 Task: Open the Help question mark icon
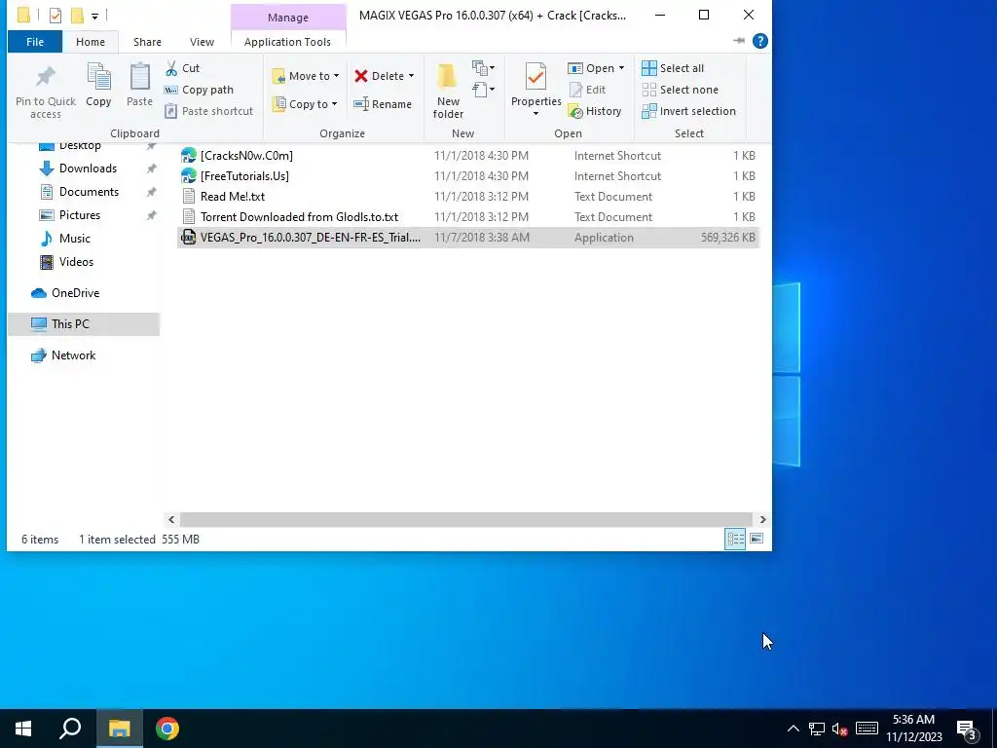point(759,41)
